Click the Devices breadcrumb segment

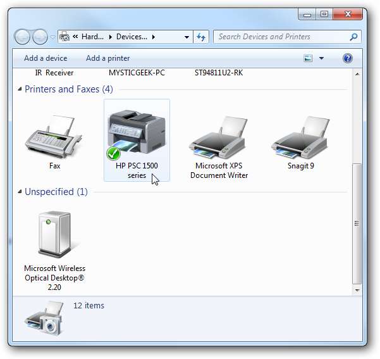[132, 37]
